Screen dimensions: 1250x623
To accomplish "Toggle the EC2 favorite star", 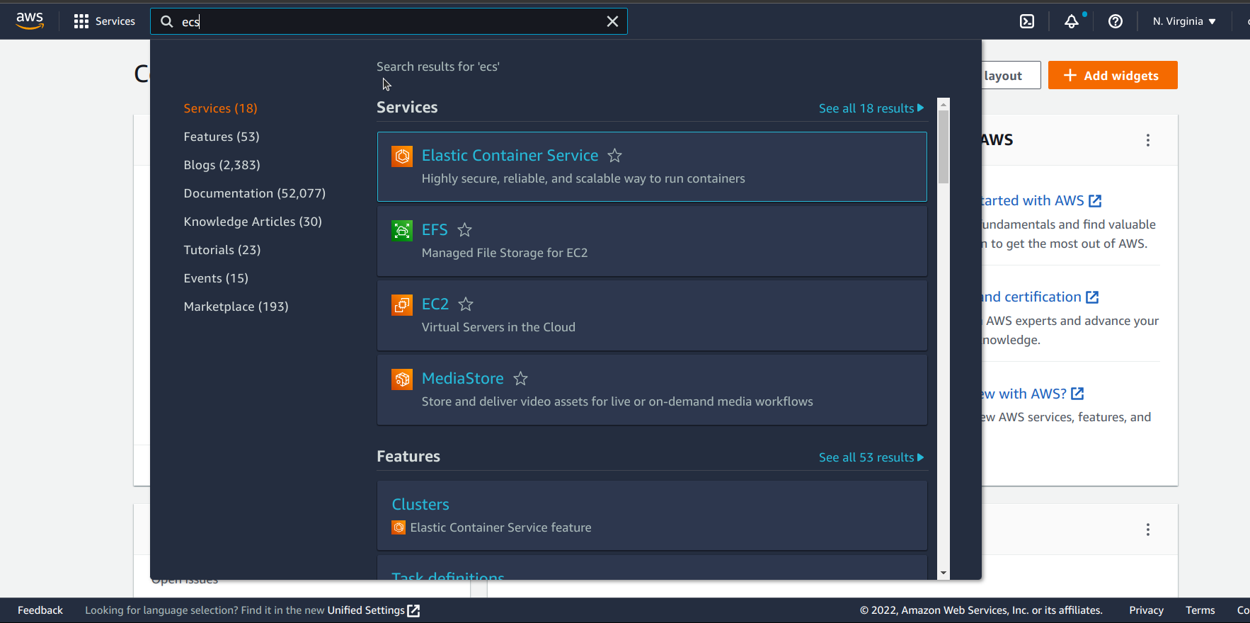I will tap(465, 304).
